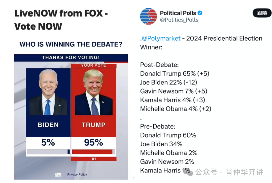The height and width of the screenshot is (183, 272).
Task: Click the THANKS FOR VOTING banner
Action: click(71, 58)
